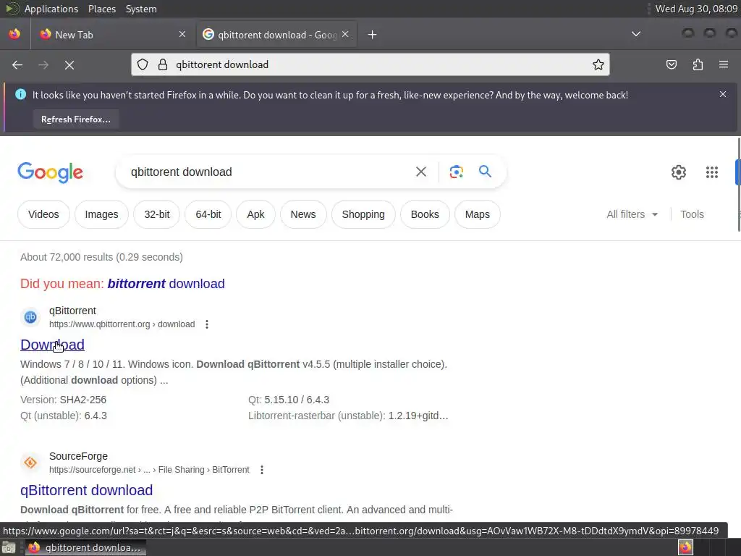Filter results by Videos
The width and height of the screenshot is (741, 556).
43,214
